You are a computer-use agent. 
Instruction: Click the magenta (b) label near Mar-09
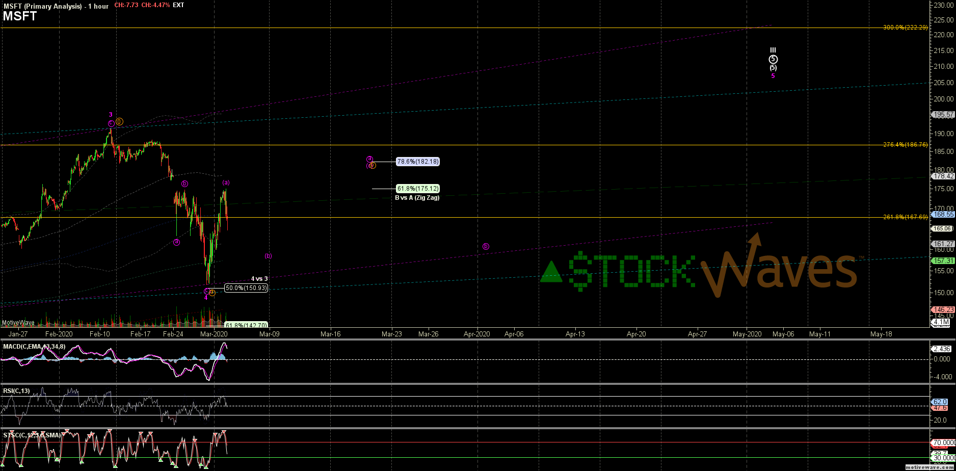[268, 256]
